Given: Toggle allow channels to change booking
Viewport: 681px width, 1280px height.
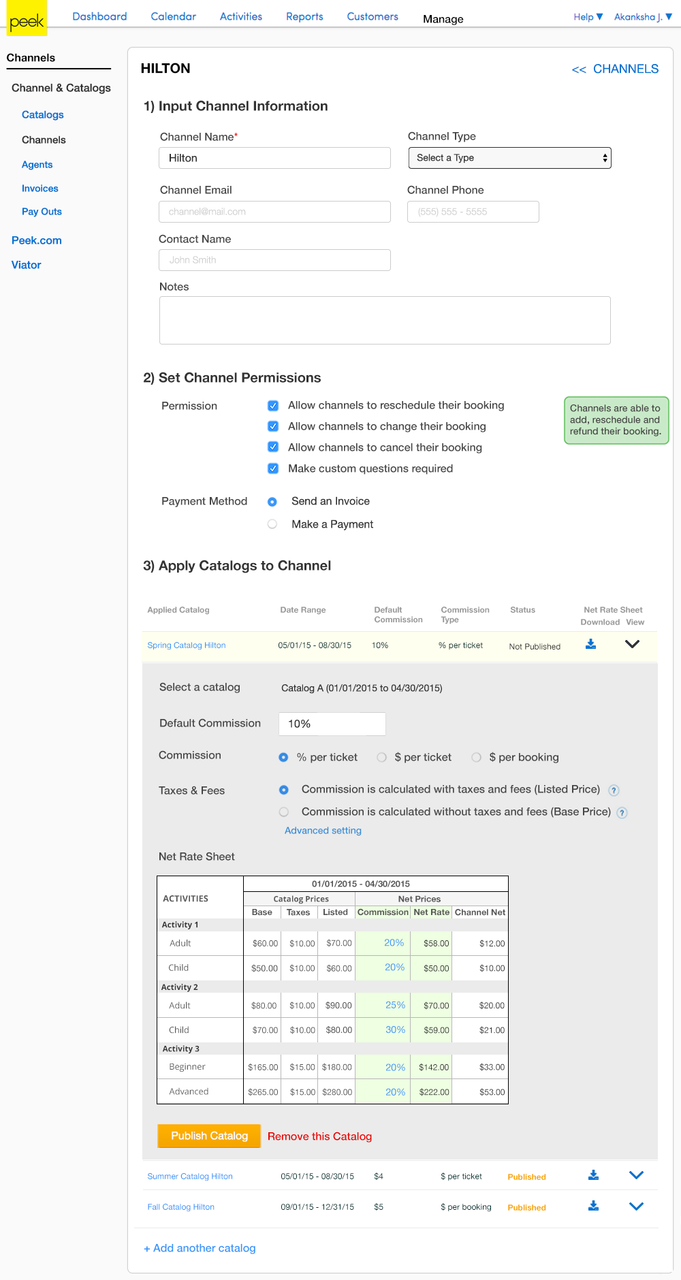Looking at the screenshot, I should [273, 426].
